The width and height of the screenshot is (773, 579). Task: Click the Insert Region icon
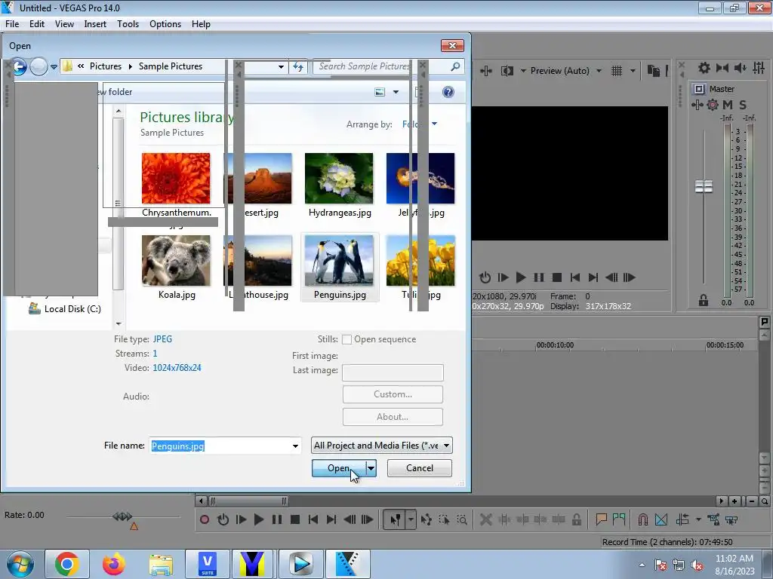tap(619, 519)
